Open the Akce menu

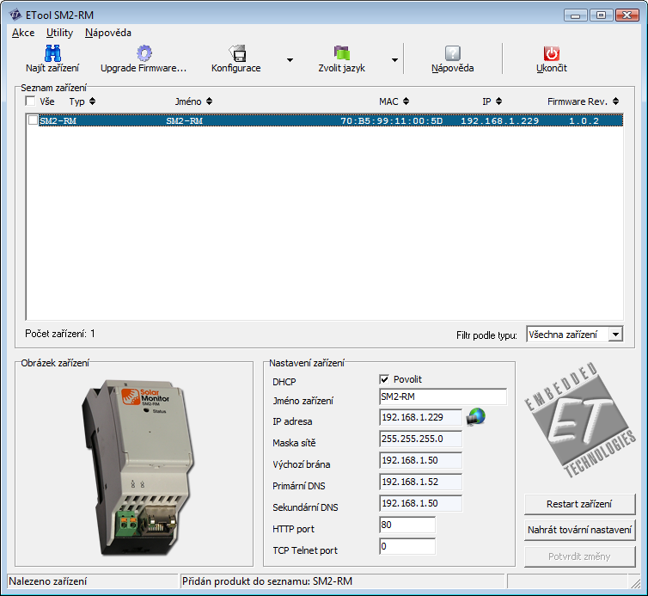23,33
